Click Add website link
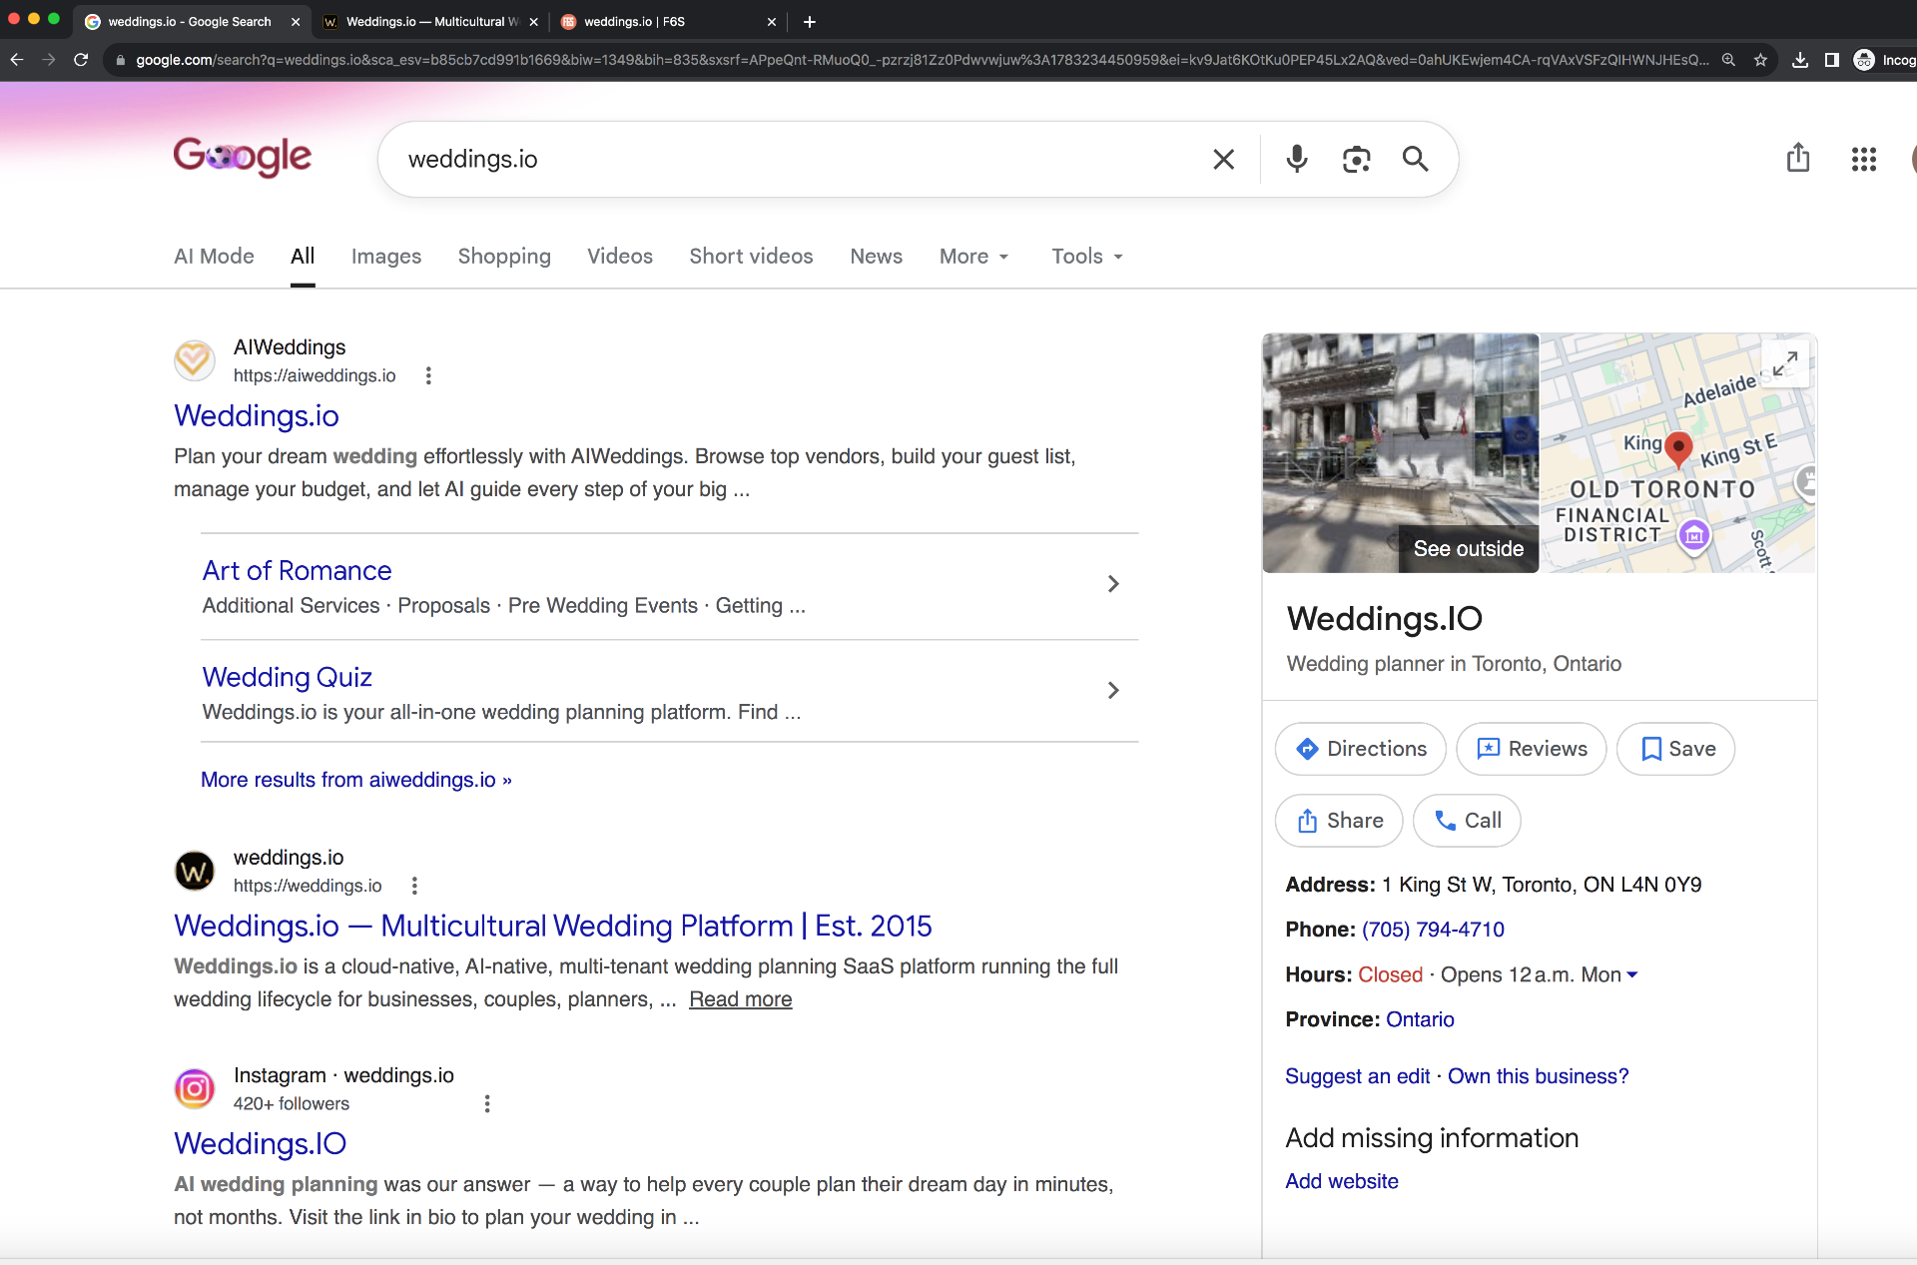1917x1265 pixels. (x=1341, y=1181)
